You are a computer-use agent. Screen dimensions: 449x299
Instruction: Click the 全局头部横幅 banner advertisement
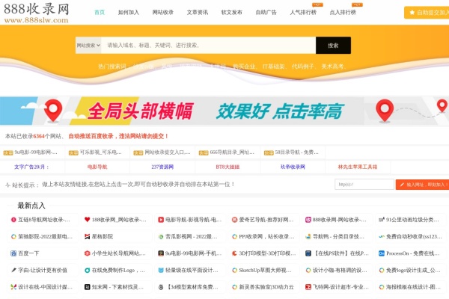click(224, 112)
